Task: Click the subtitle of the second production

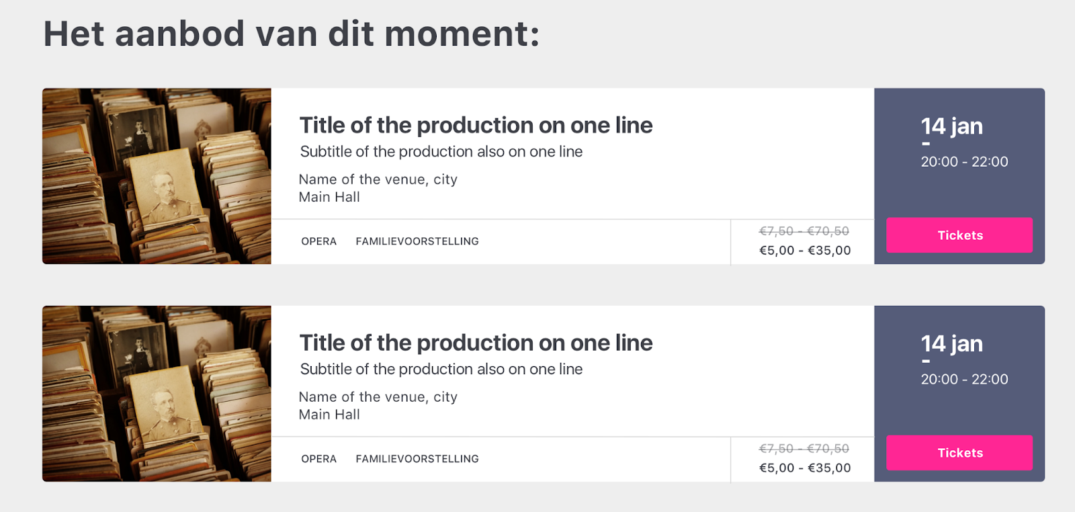Action: tap(441, 370)
